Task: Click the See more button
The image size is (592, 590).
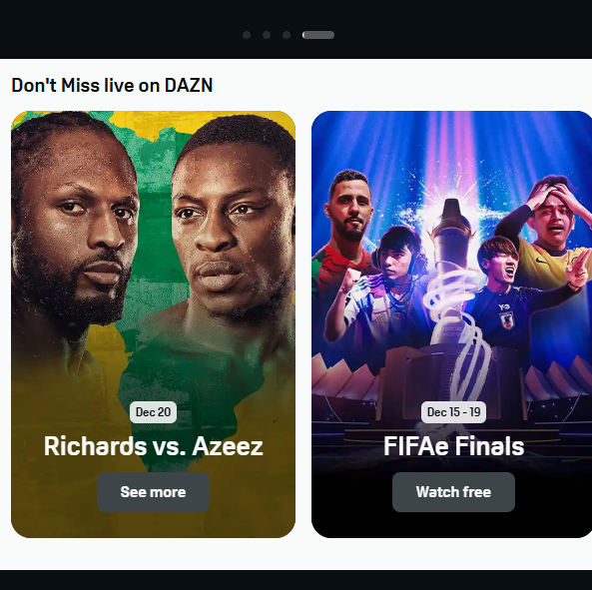Action: [154, 492]
